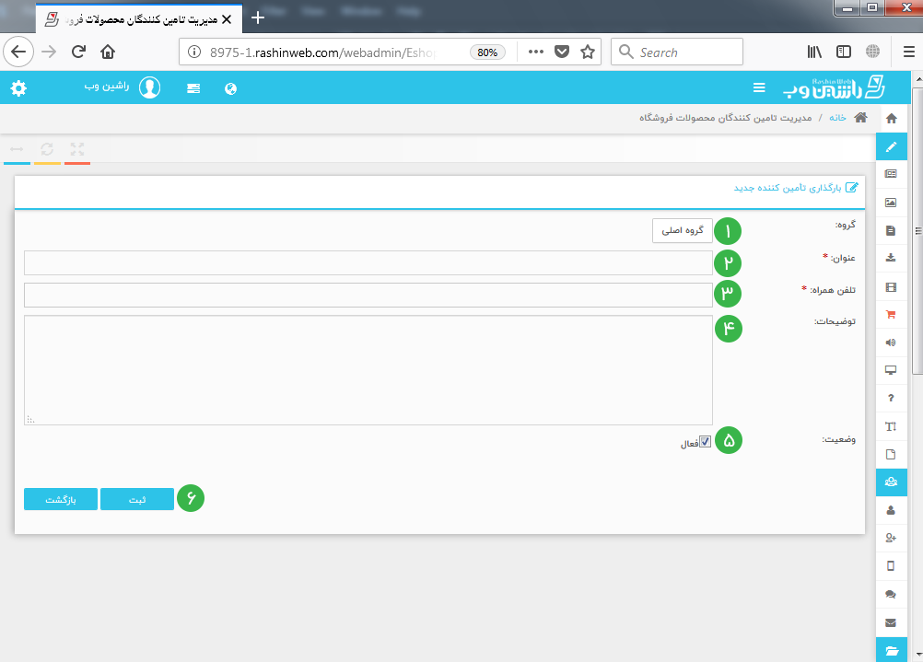Open the news card icon in sidebar
Screen dimensions: 923x662
coord(891,174)
